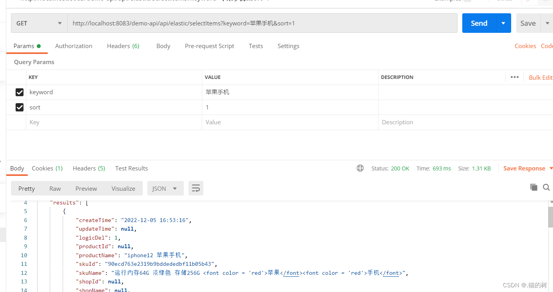Viewport: 553px width, 292px height.
Task: Open the three-dots column options menu
Action: pos(515,77)
